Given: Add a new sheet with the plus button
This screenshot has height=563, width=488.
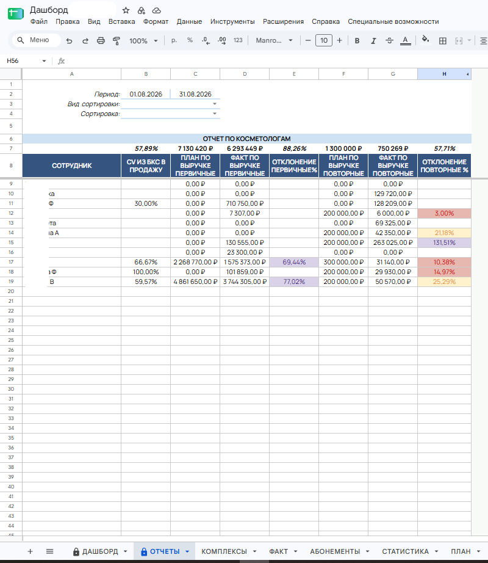Looking at the screenshot, I should pyautogui.click(x=30, y=551).
